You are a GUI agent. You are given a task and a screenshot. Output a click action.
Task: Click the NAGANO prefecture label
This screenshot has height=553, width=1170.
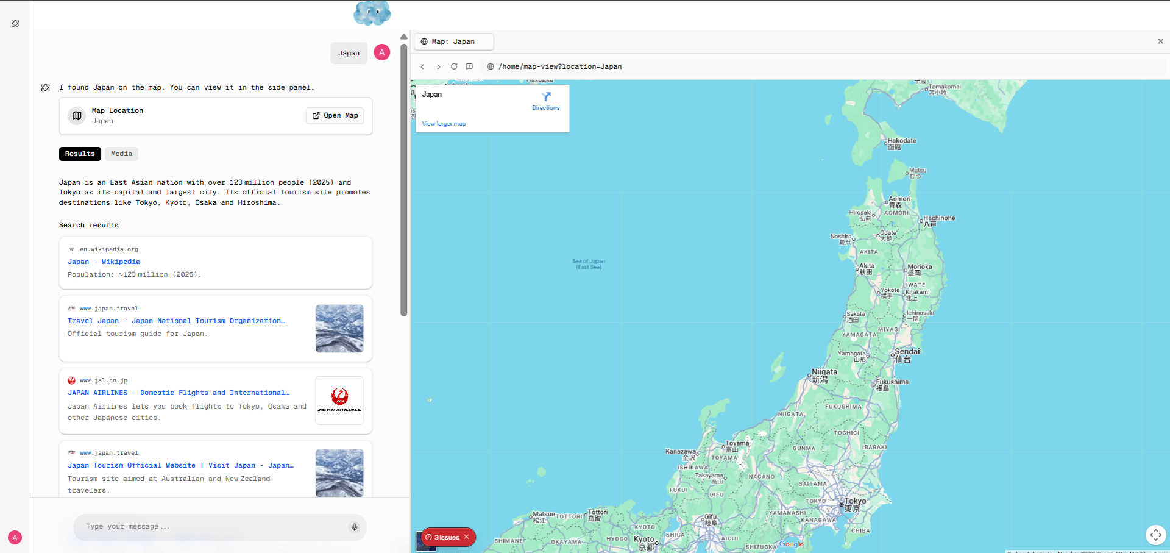762,477
